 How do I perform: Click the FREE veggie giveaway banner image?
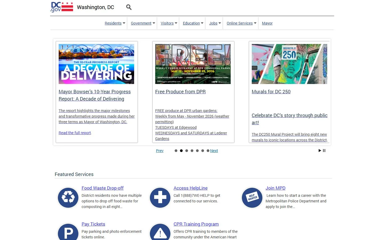click(193, 64)
